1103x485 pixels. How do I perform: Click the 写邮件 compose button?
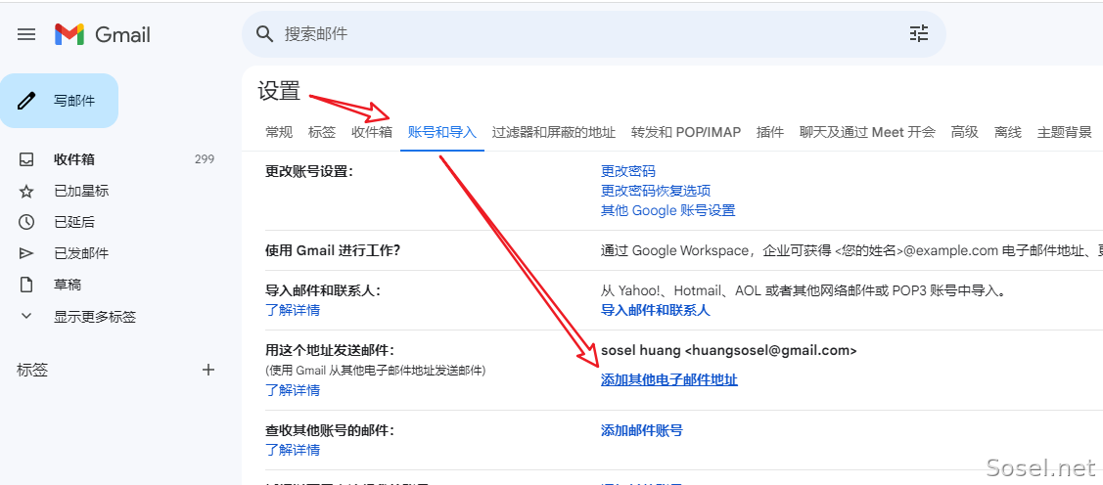pos(59,101)
